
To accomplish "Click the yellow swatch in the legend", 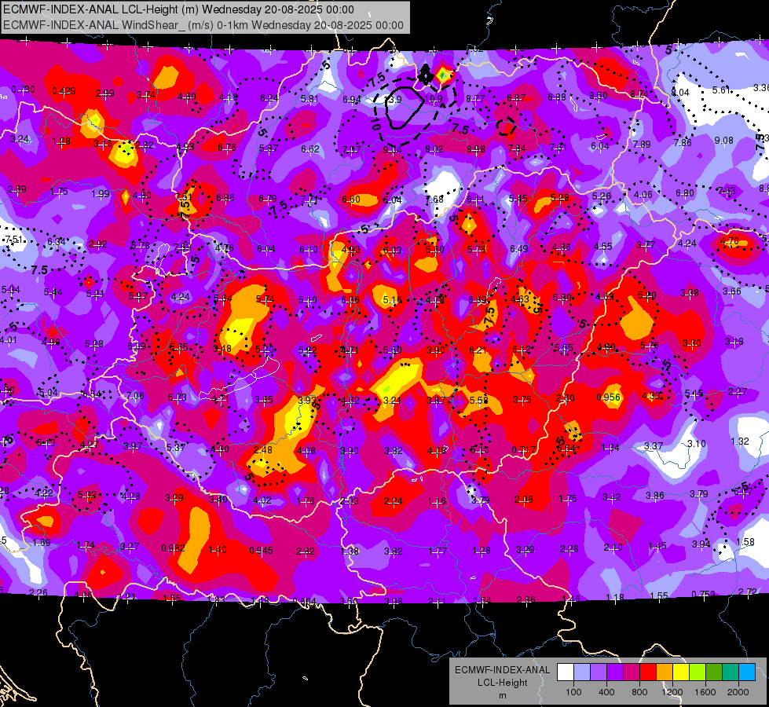I will [x=681, y=672].
